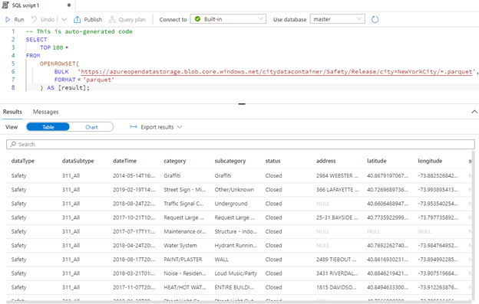Open the Connect to Built-in dropdown
479x304 pixels.
(228, 19)
